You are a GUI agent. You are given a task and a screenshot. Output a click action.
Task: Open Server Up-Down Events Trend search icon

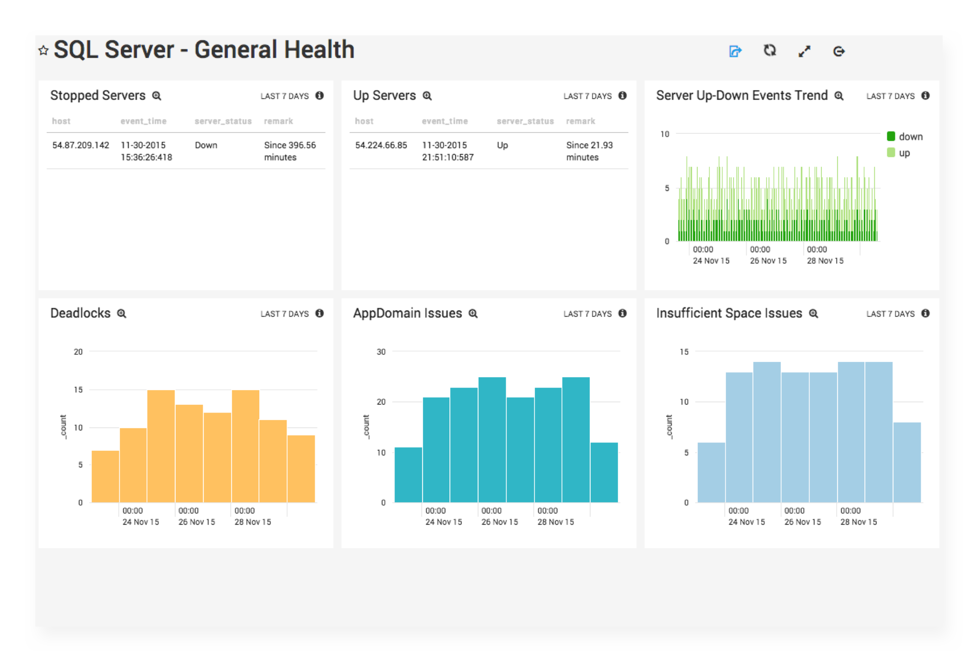click(x=839, y=96)
